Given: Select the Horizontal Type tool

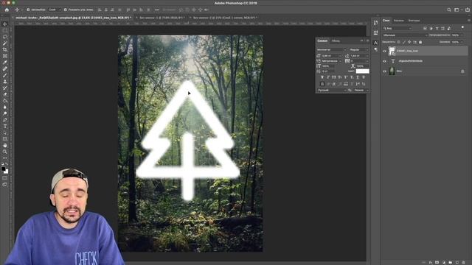Looking at the screenshot, I should [x=5, y=126].
